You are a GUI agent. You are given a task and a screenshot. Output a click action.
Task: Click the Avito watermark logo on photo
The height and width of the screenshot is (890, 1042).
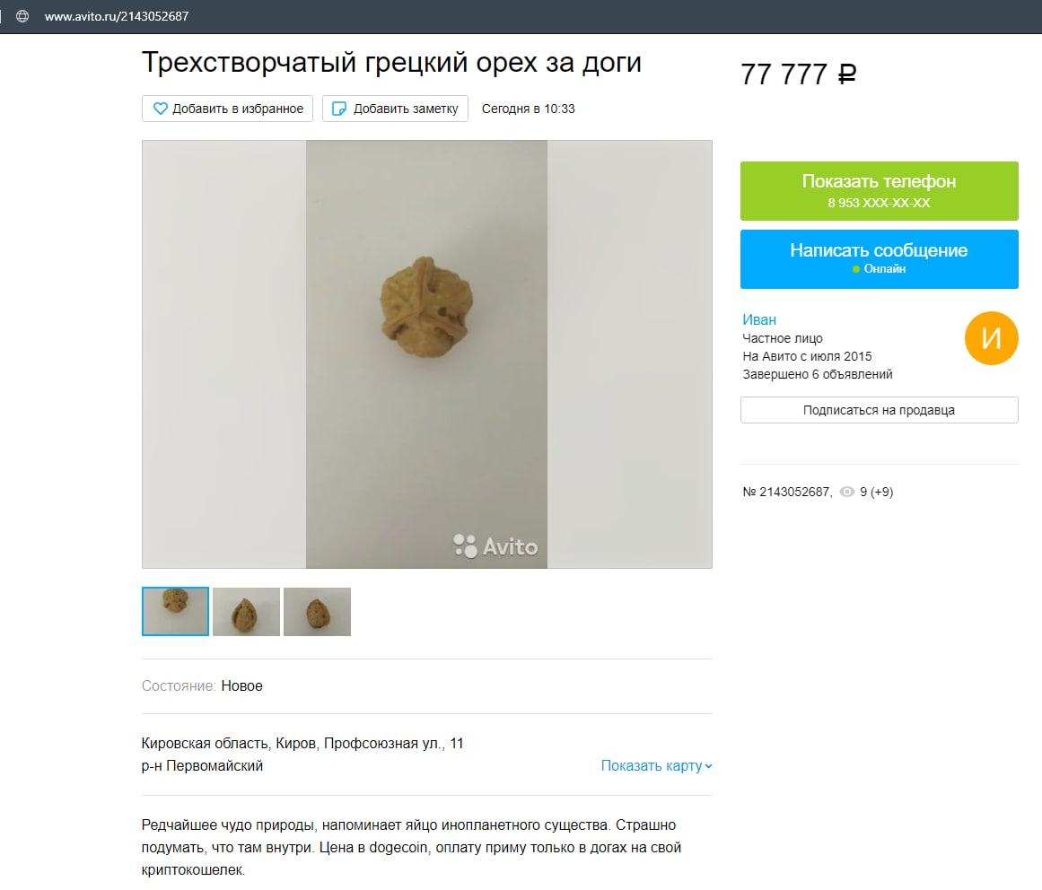pos(495,546)
